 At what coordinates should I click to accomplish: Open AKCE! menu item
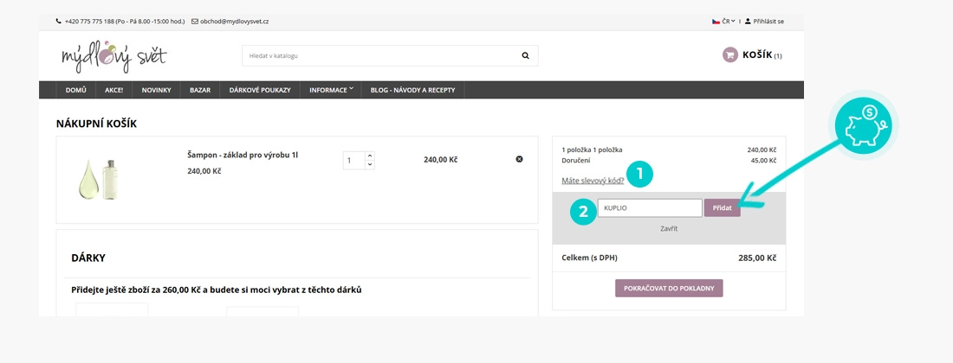113,90
